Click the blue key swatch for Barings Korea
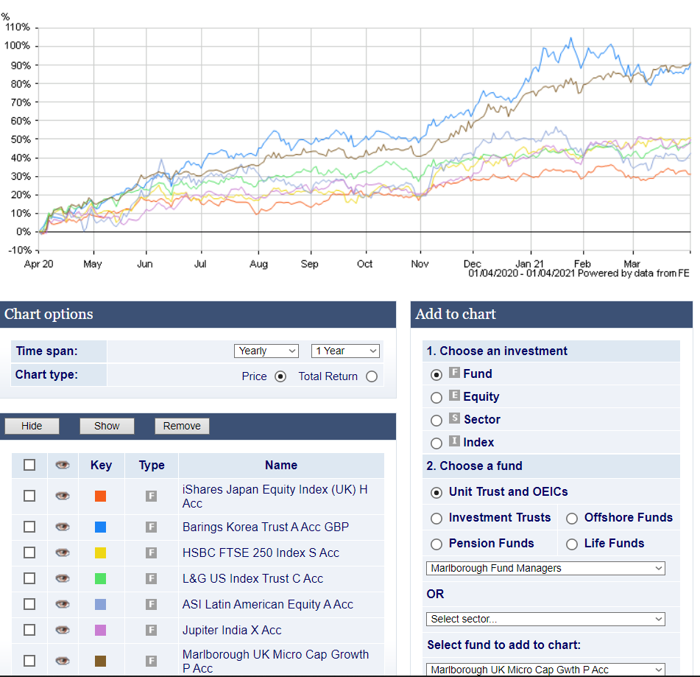 pos(100,527)
